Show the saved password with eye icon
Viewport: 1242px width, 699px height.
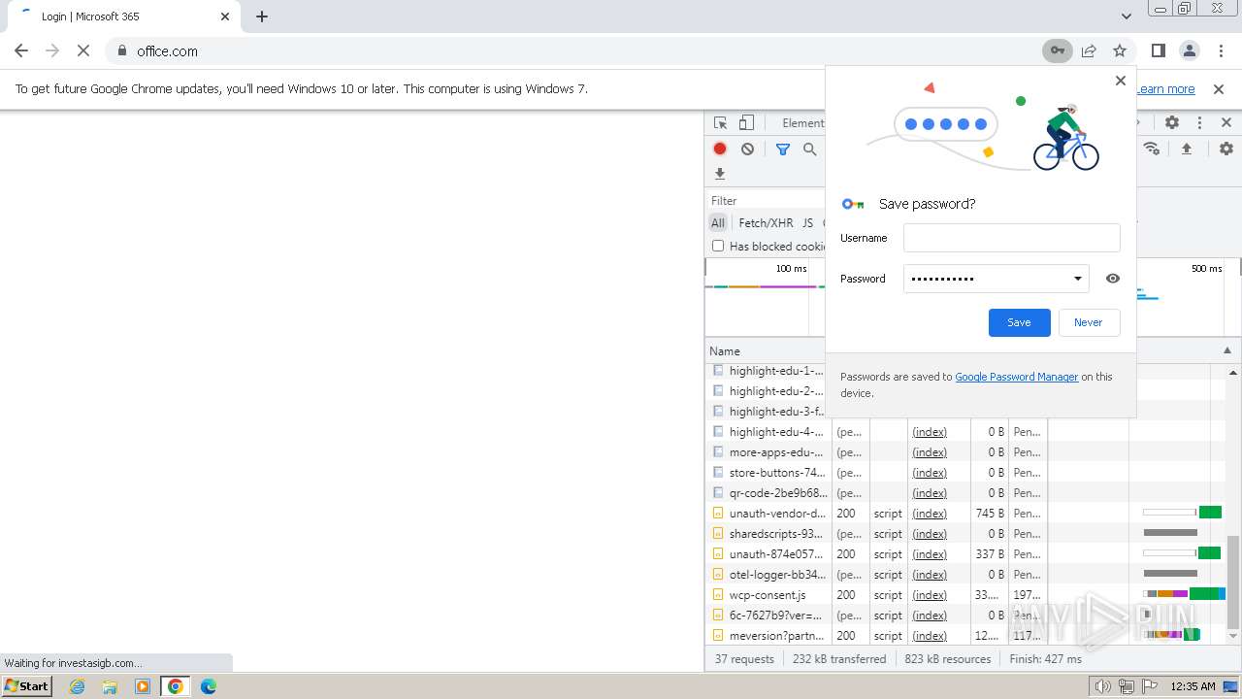click(1113, 279)
